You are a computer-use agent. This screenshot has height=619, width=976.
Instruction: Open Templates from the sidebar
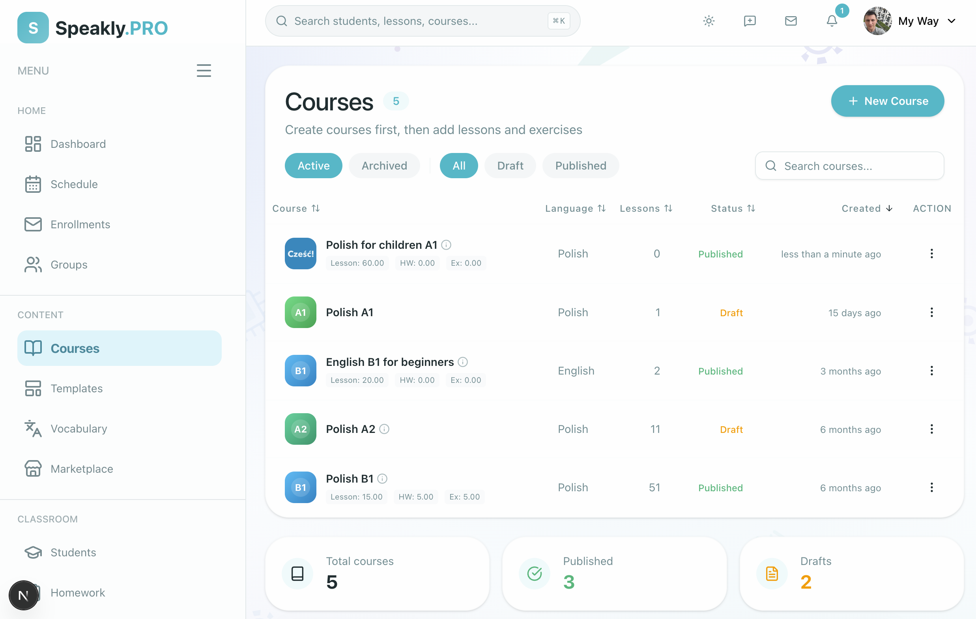pos(76,388)
